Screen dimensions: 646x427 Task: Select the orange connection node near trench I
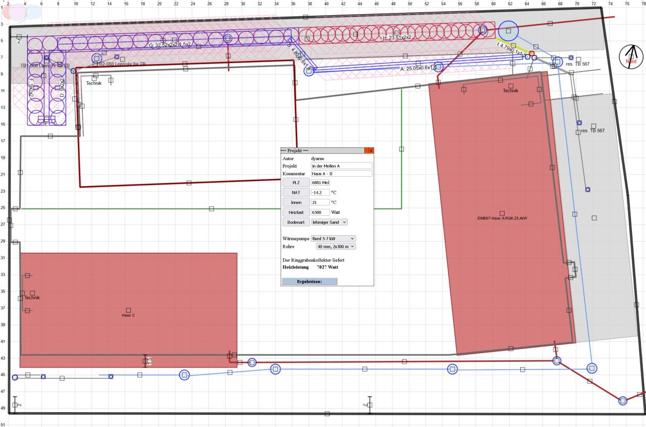532,53
